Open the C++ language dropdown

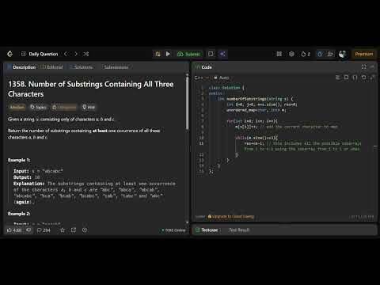[x=202, y=78]
